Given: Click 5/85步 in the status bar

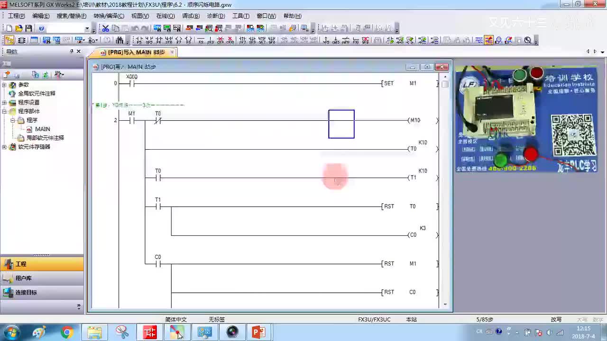Looking at the screenshot, I should point(485,320).
